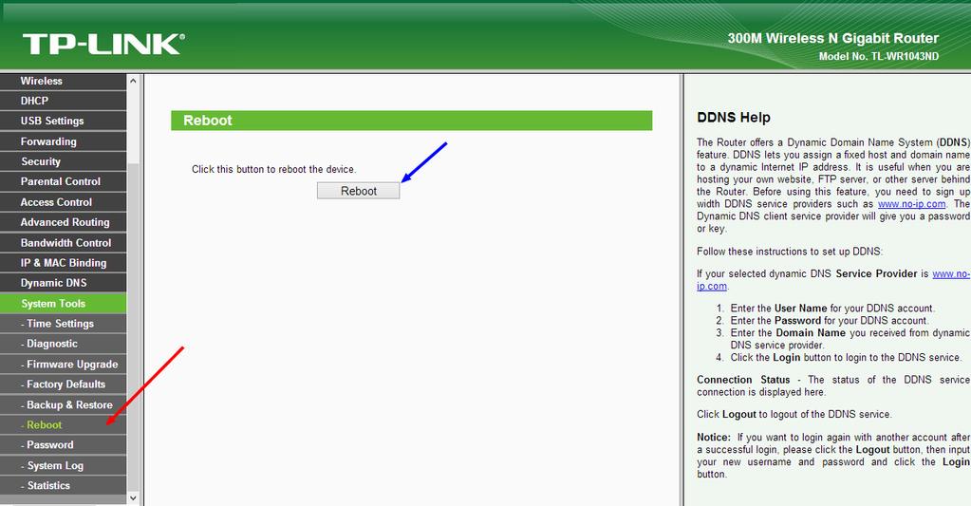
Task: Click 'Click this button to reboot the device.' text
Action: coord(273,169)
